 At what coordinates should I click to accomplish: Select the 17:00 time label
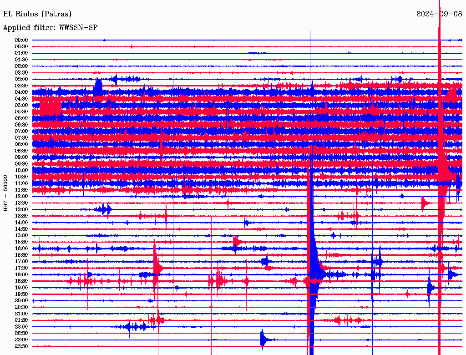pos(21,262)
